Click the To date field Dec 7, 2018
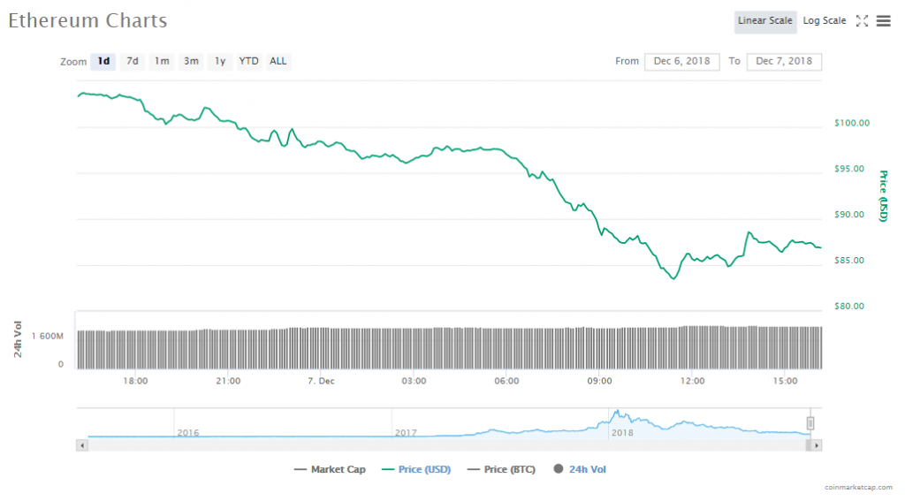Viewport: 905px width, 501px height. tap(784, 62)
